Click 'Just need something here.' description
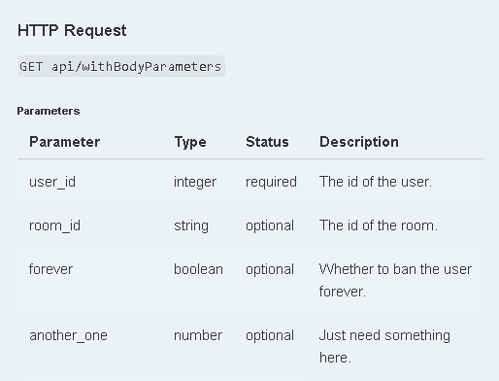The height and width of the screenshot is (381, 499). click(x=384, y=346)
